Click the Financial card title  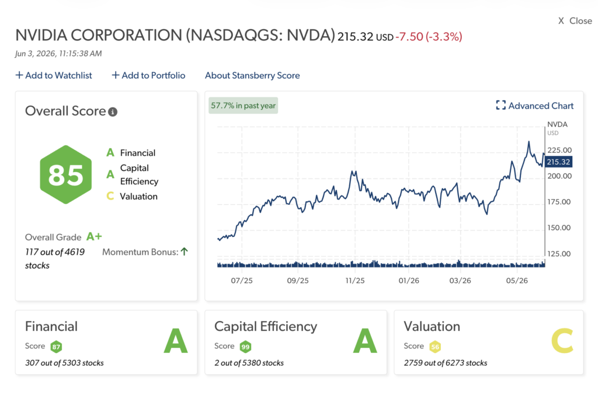click(x=51, y=326)
